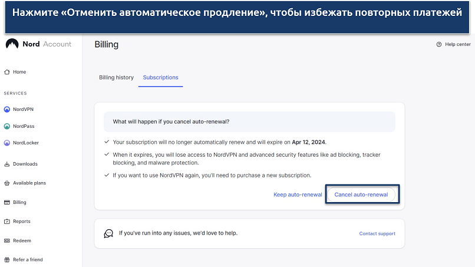Click the Redeem sidebar icon
The height and width of the screenshot is (267, 475).
point(7,240)
